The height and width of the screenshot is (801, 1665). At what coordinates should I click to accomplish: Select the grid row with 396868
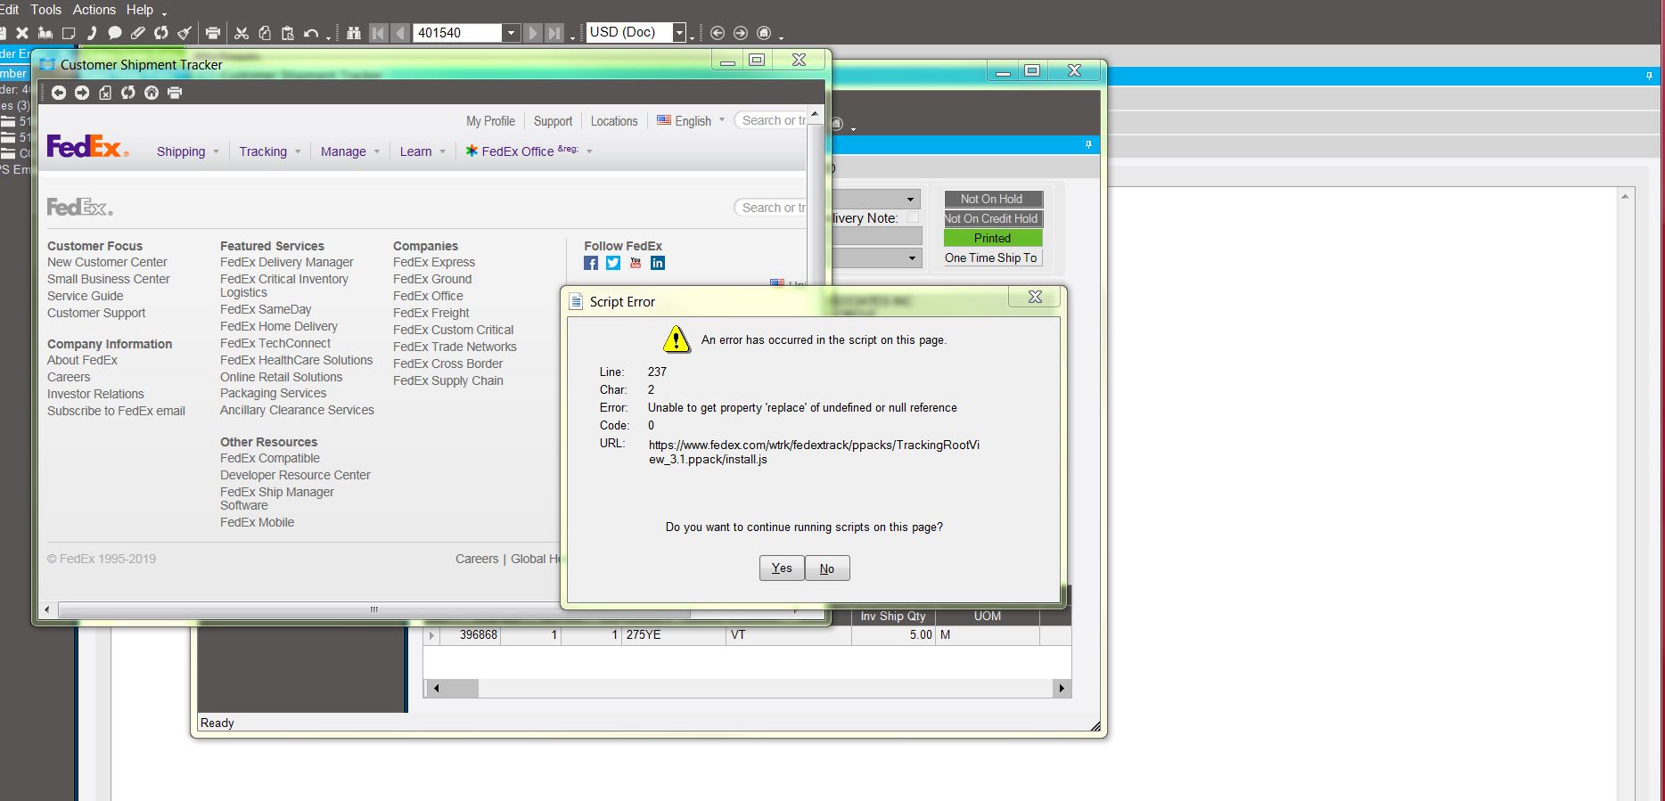click(747, 635)
